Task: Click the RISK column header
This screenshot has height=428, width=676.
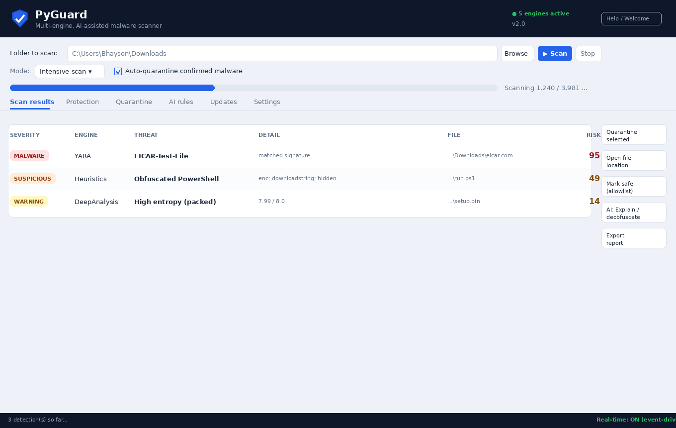Action: [x=593, y=135]
